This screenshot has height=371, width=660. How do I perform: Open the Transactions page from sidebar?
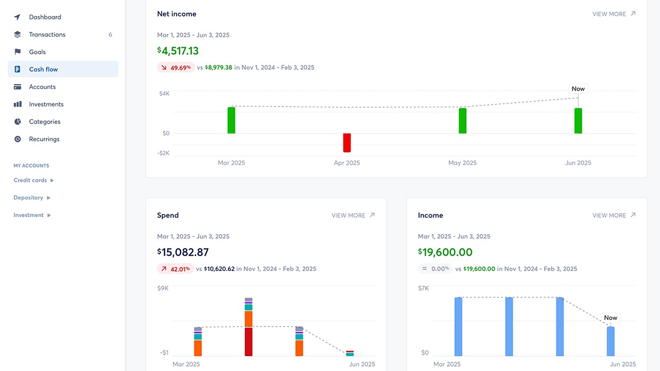pyautogui.click(x=47, y=35)
